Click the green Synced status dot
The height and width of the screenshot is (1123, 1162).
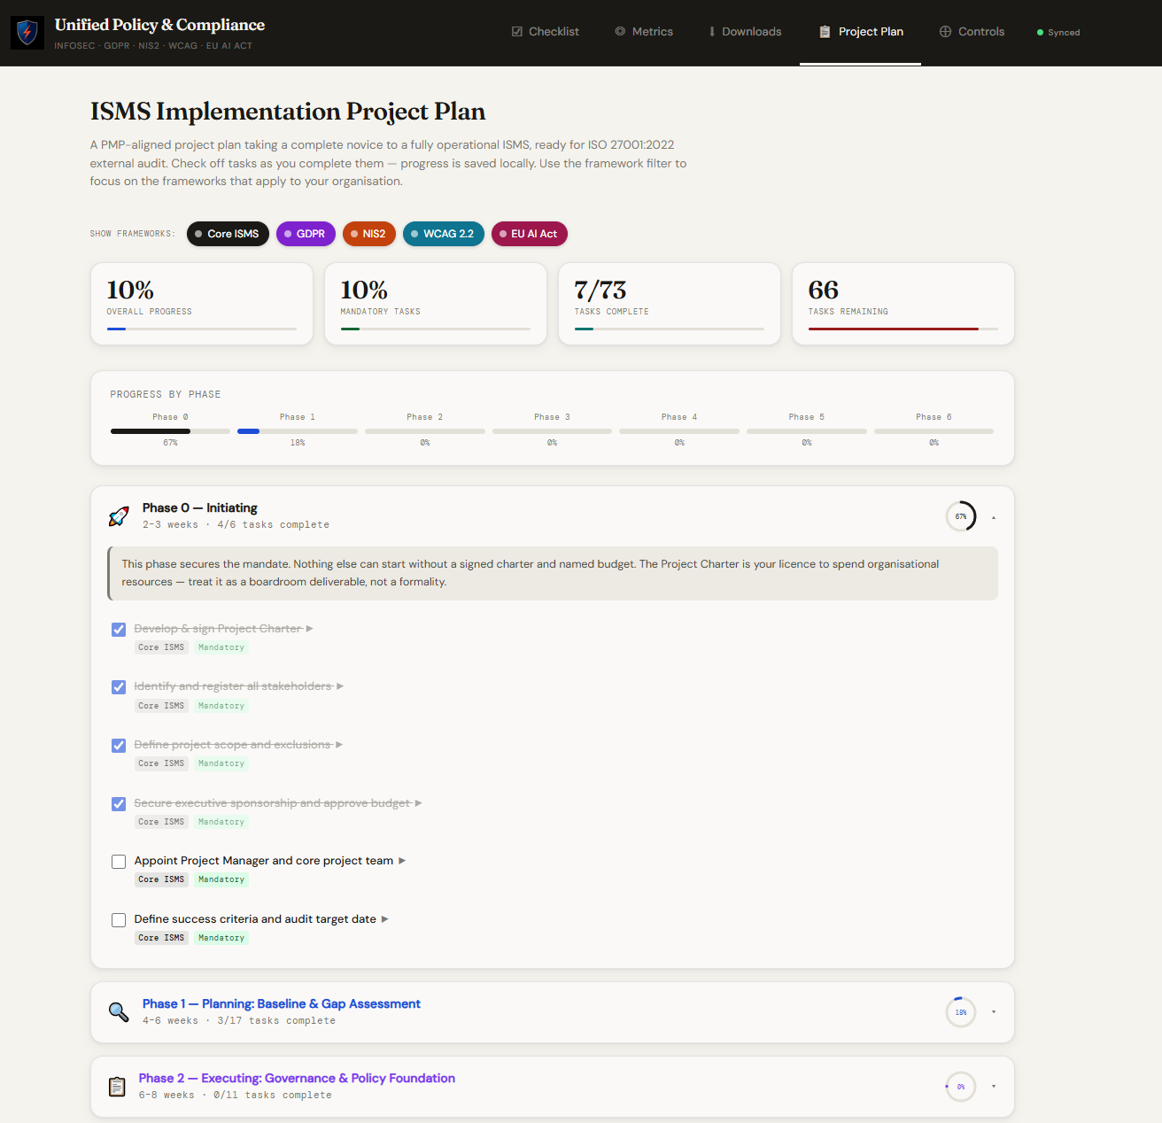[x=1040, y=33]
